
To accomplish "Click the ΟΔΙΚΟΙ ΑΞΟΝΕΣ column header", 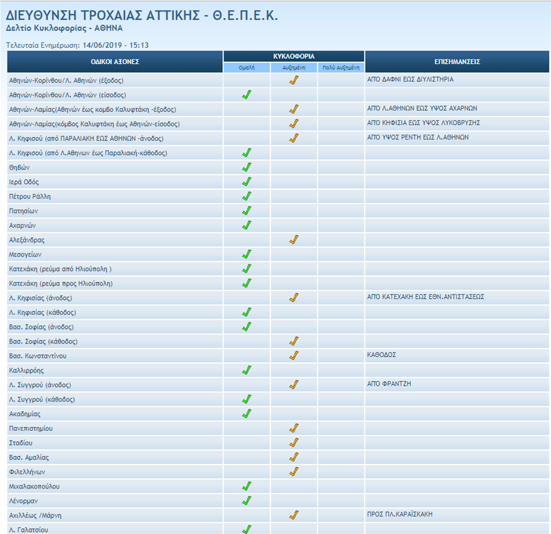I will click(115, 62).
